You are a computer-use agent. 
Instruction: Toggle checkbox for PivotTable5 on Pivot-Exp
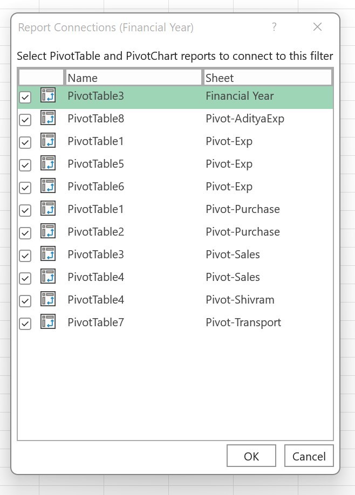point(25,165)
